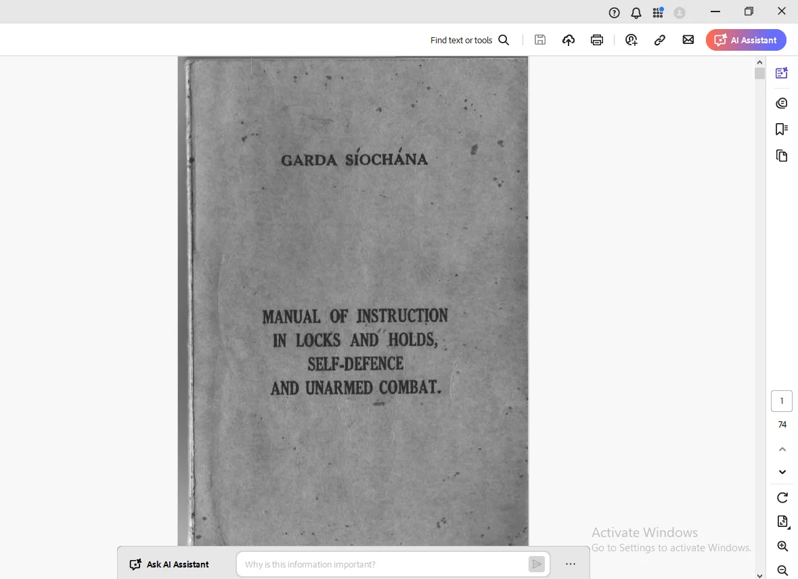Screen dimensions: 798x579
Task: Open the generative summary panel icon
Action: pyautogui.click(x=782, y=73)
